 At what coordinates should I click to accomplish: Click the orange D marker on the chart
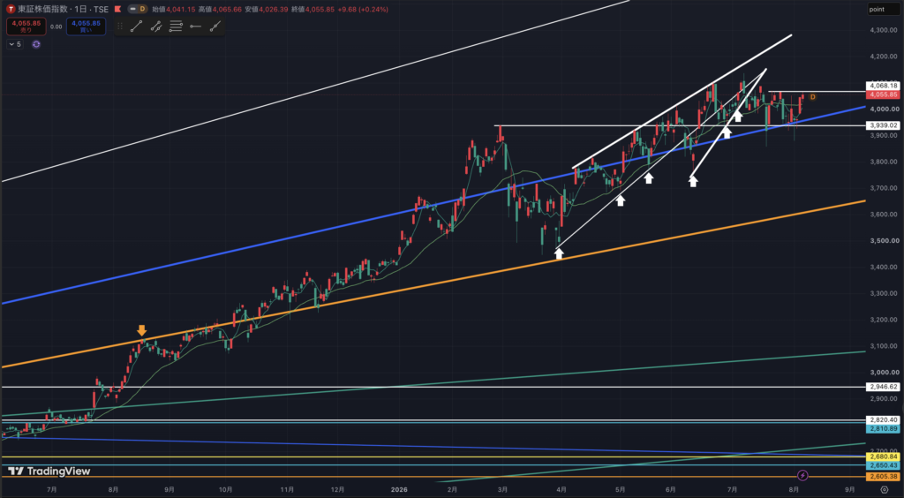click(813, 97)
